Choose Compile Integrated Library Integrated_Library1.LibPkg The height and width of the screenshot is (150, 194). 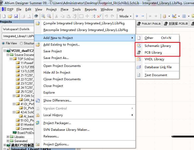click(x=85, y=23)
